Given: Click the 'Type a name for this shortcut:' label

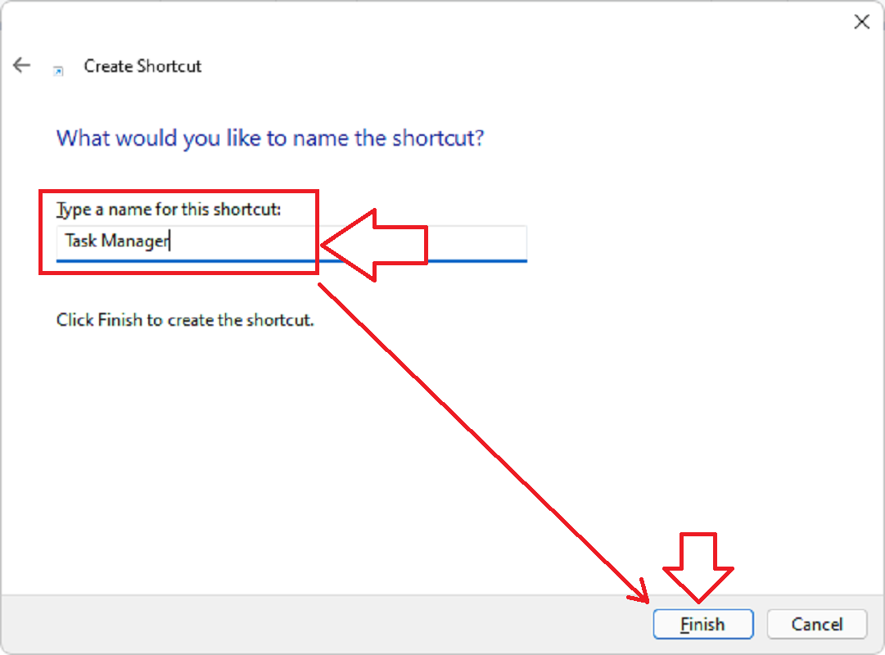Looking at the screenshot, I should [x=168, y=210].
